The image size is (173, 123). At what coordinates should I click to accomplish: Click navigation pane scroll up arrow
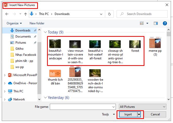(x=39, y=30)
